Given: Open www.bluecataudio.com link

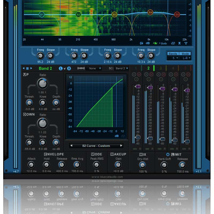Looking at the screenshot, I should [107, 177].
